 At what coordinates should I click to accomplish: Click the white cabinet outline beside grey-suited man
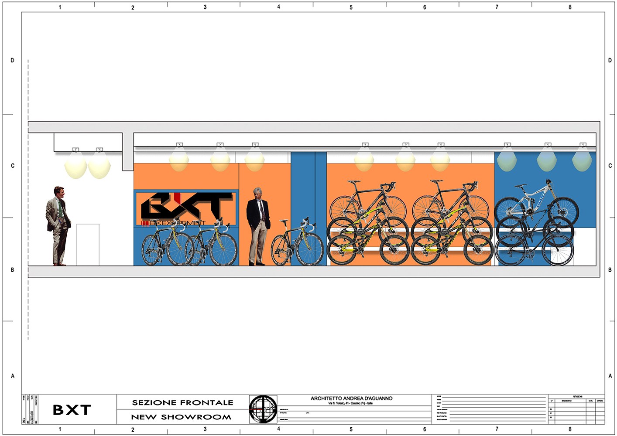point(88,245)
